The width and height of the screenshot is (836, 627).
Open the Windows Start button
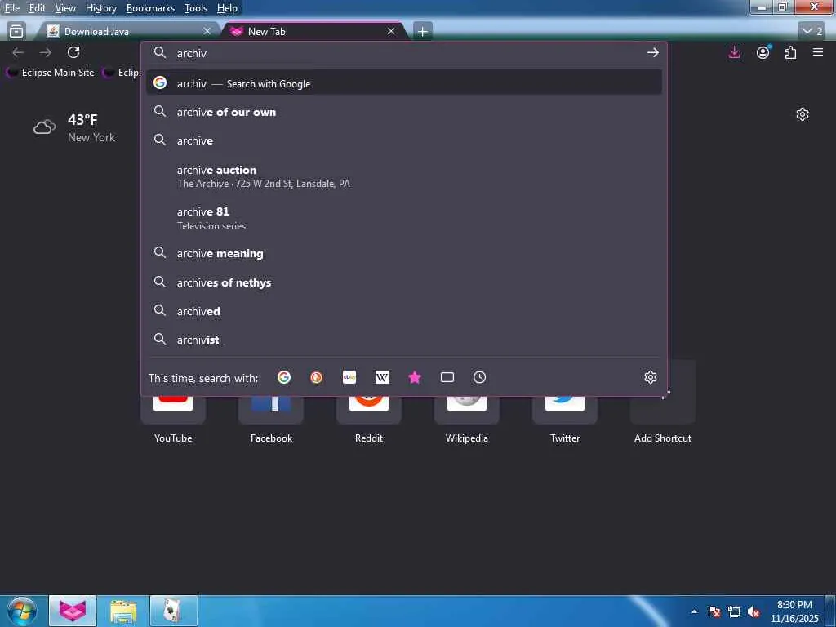tap(21, 611)
